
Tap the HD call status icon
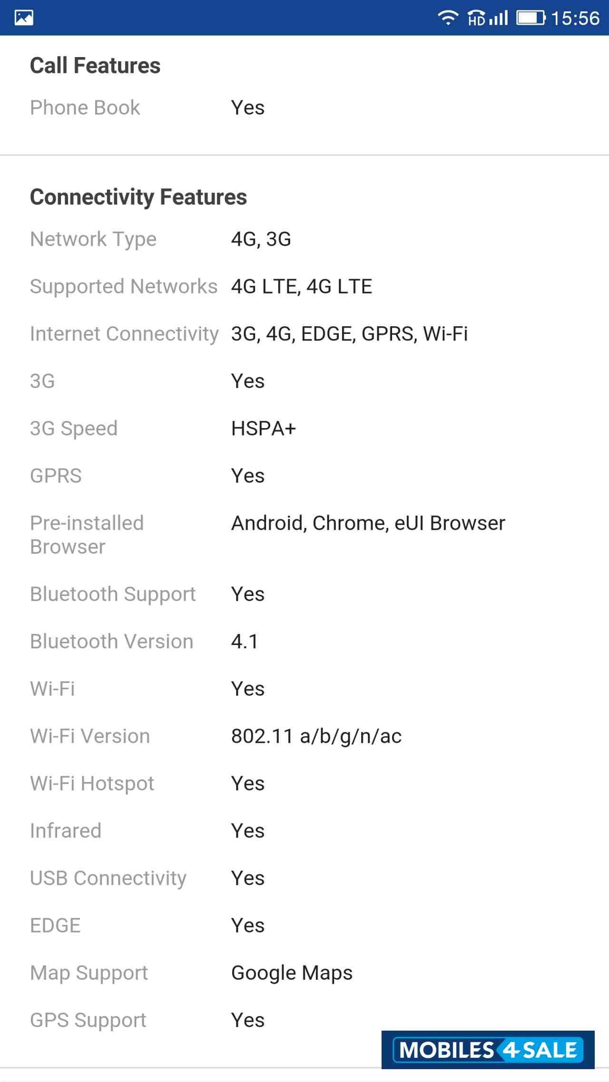tap(476, 19)
